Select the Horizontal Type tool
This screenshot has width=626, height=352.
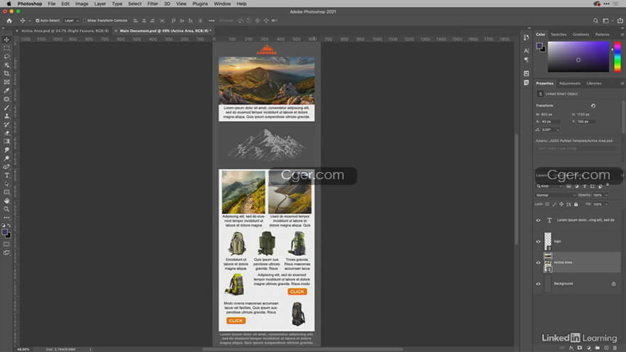pyautogui.click(x=7, y=175)
